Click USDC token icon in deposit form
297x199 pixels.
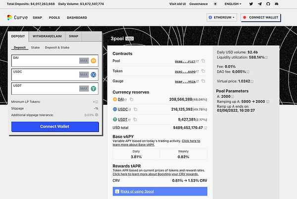(x=94, y=75)
